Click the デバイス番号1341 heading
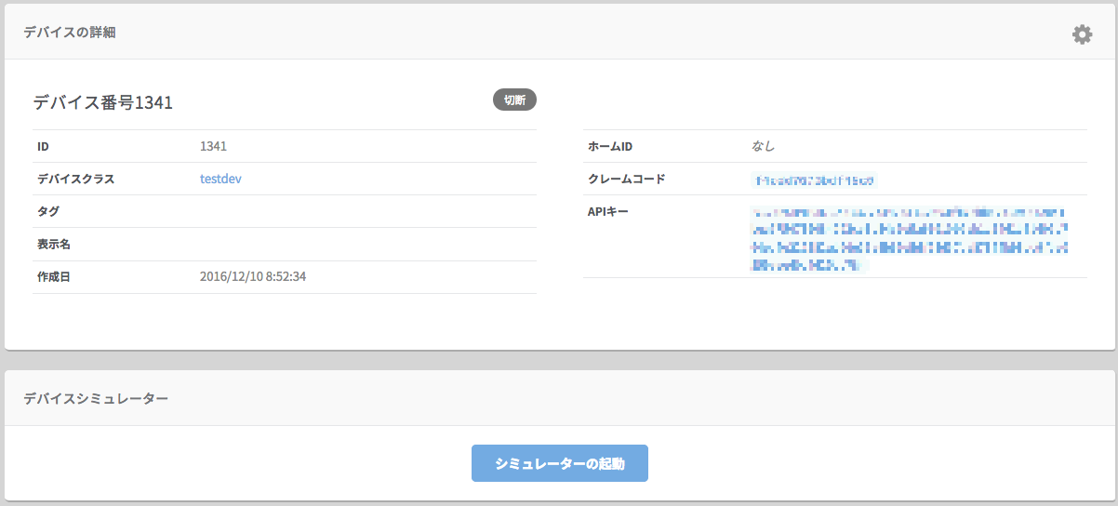The height and width of the screenshot is (506, 1118). coord(103,103)
